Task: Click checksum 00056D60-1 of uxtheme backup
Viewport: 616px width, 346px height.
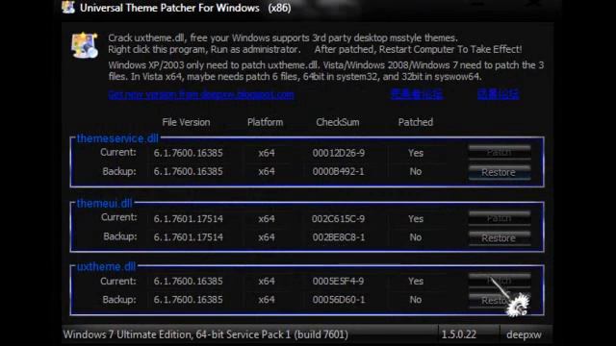Action: (x=338, y=300)
